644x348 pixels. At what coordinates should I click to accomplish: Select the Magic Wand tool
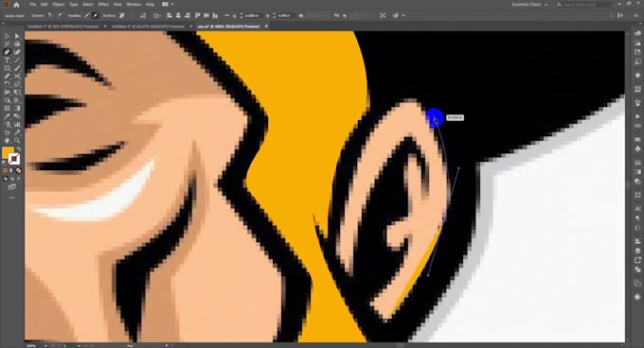pos(7,44)
